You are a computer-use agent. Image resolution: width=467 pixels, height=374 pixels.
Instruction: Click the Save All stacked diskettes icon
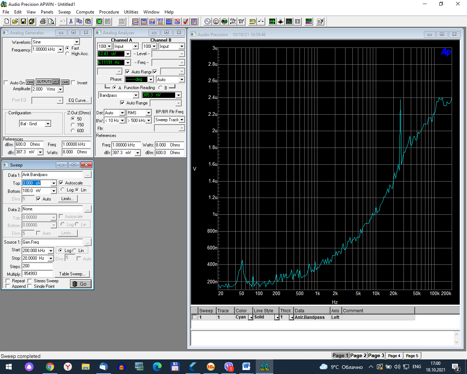point(31,22)
